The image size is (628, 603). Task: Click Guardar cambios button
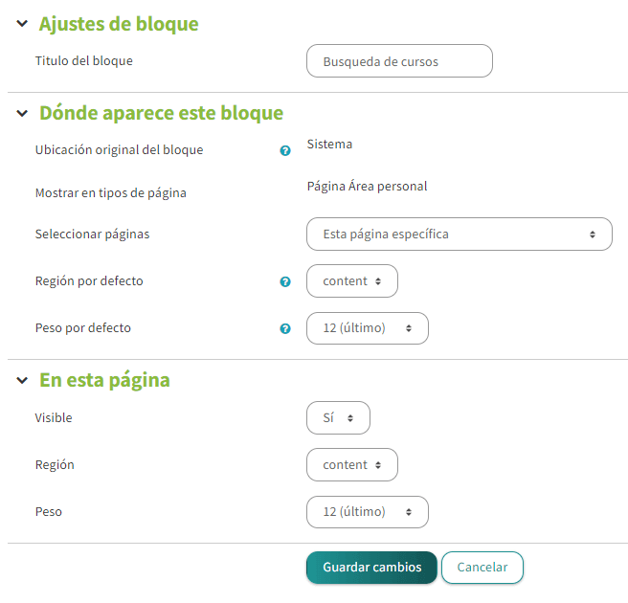pos(371,568)
